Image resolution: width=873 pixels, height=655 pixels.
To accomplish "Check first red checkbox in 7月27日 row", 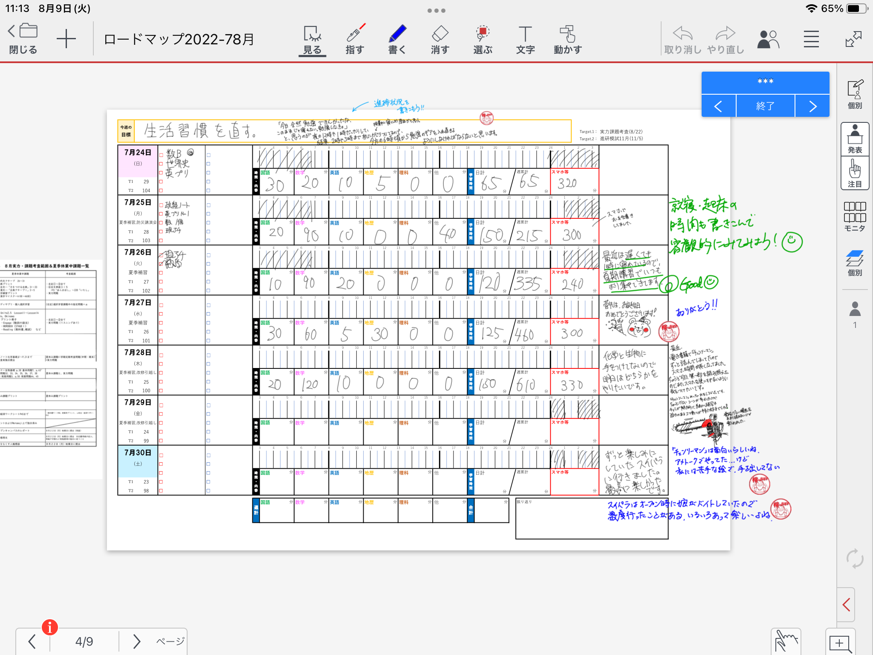I will (161, 305).
